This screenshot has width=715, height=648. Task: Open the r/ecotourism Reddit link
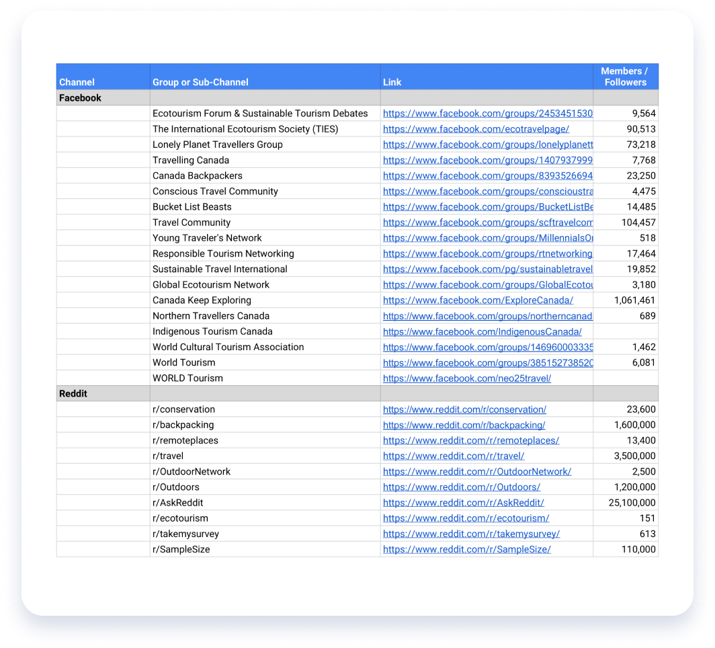click(x=466, y=518)
